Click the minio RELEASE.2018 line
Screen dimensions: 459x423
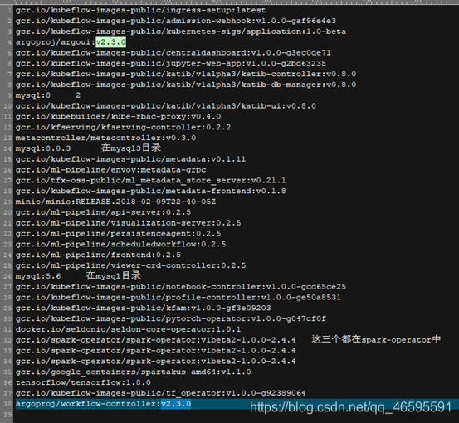115,202
